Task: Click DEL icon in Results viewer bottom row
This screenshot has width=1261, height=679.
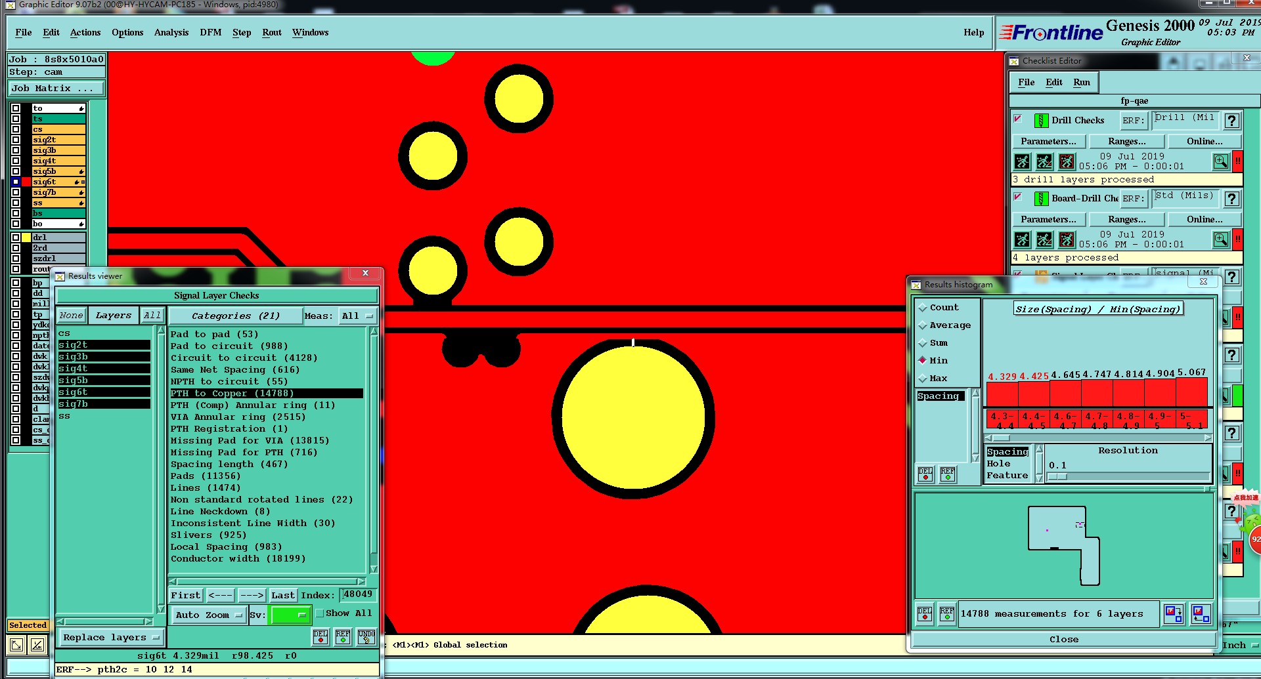Action: [x=321, y=637]
